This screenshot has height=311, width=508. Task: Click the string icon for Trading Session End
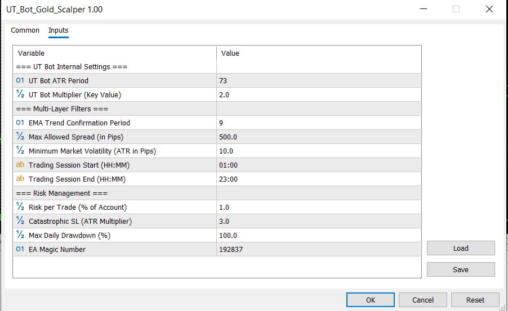coord(20,178)
